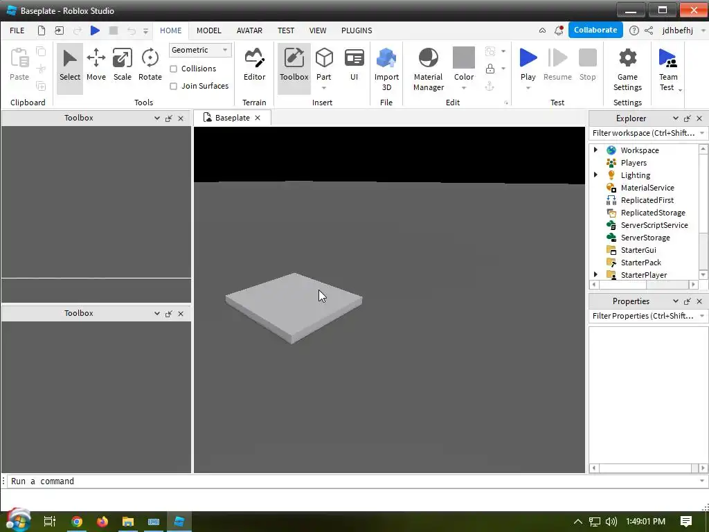
Task: Switch to the VIEW tab
Action: [x=317, y=30]
